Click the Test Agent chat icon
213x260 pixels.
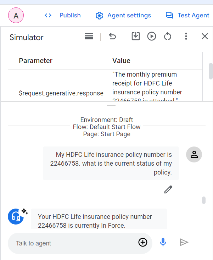coord(169,16)
